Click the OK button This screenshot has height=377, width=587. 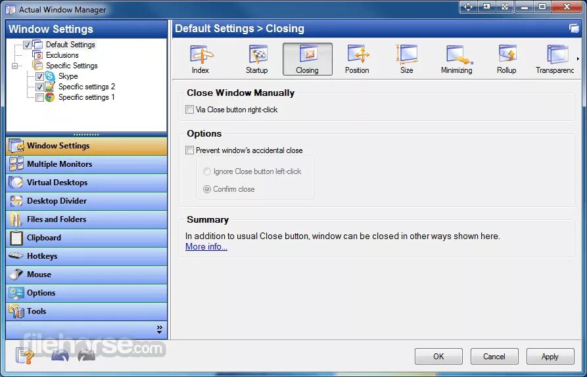(x=438, y=357)
